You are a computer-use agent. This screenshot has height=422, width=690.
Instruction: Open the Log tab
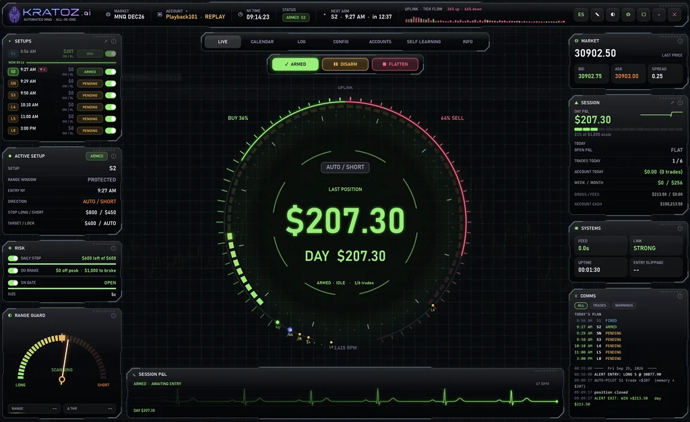coord(301,42)
